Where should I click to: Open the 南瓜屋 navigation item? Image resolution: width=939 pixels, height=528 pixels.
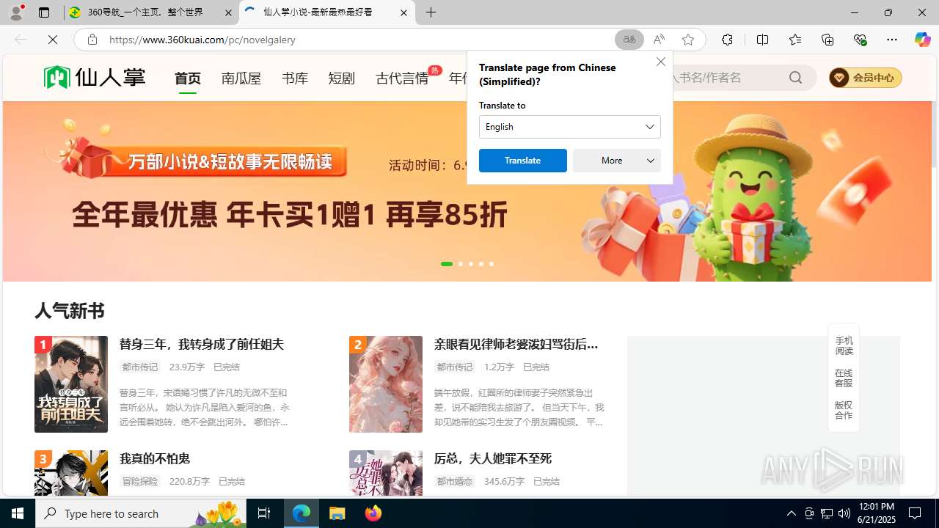[x=241, y=78]
